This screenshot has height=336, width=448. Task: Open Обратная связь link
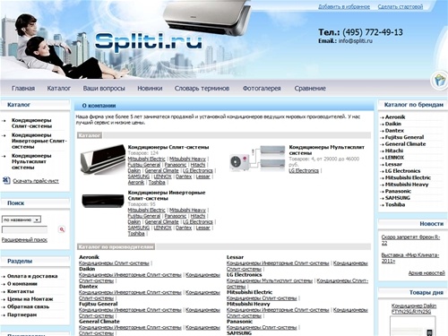pyautogui.click(x=28, y=306)
